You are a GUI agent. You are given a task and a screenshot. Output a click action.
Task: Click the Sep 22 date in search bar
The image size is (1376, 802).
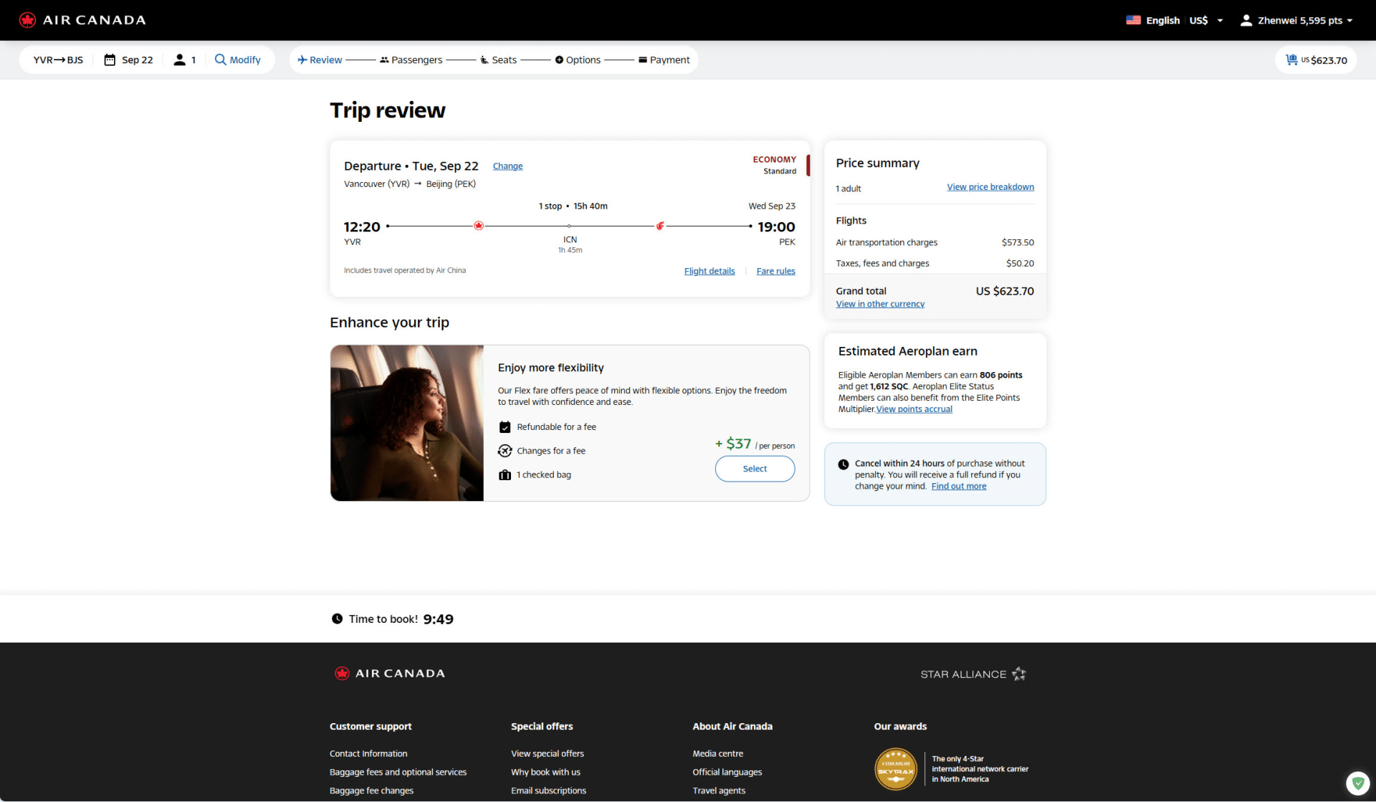[137, 60]
